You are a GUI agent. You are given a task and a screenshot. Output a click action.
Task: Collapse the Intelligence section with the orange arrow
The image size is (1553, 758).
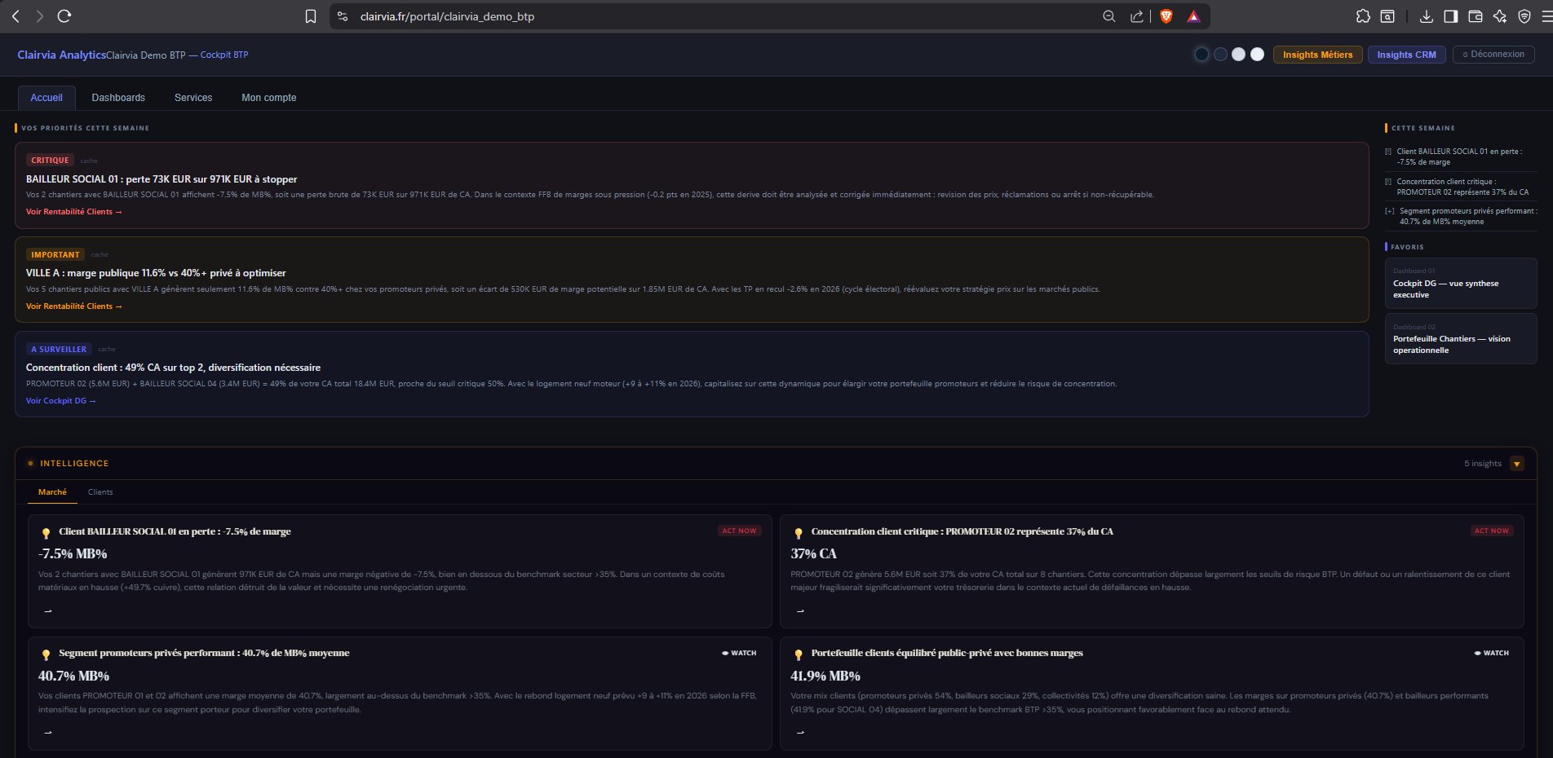[1517, 464]
